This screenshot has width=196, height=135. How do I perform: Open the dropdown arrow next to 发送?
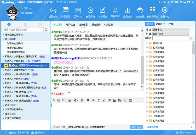click(141, 127)
